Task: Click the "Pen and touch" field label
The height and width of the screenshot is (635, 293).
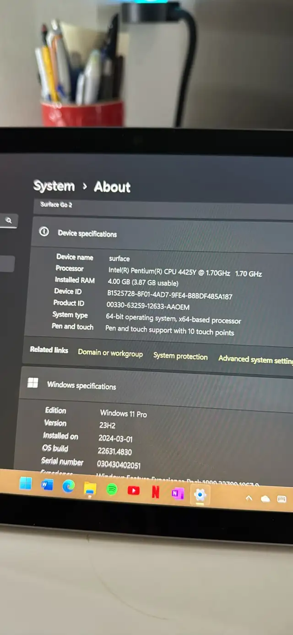Action: [x=72, y=327]
